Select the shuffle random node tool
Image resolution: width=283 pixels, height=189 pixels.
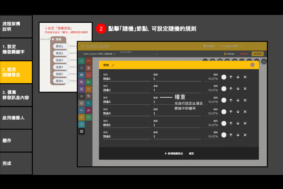click(81, 68)
